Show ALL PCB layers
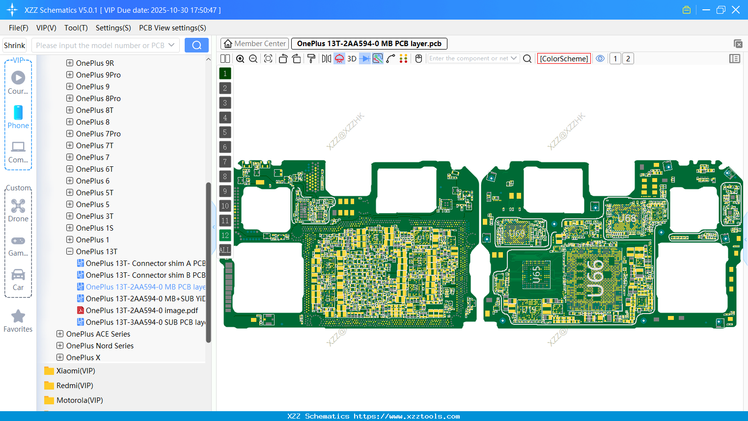Viewport: 748px width, 421px height. tap(225, 250)
